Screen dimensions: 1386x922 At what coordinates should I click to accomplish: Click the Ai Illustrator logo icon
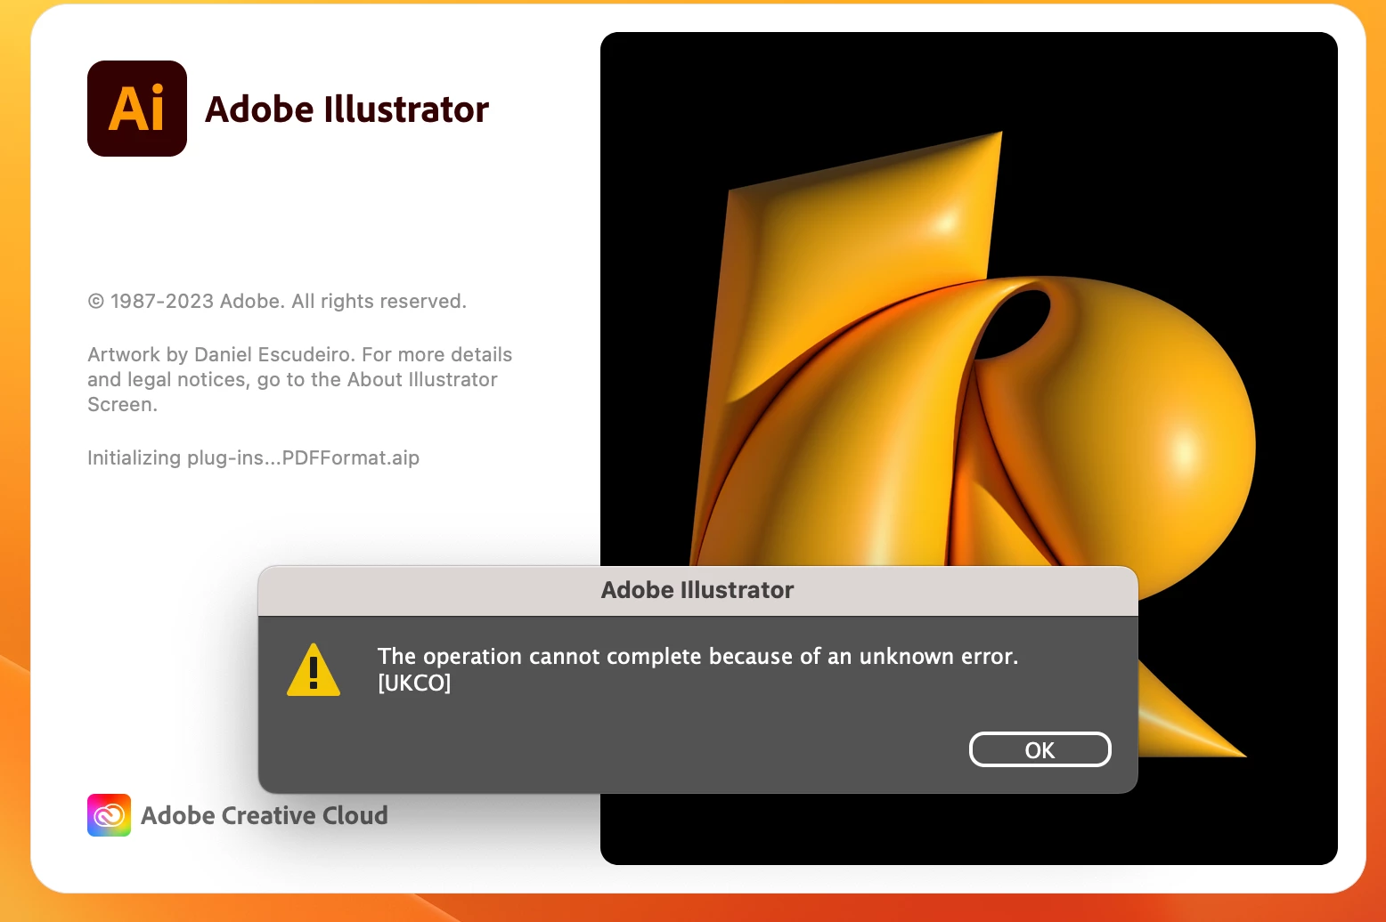137,109
